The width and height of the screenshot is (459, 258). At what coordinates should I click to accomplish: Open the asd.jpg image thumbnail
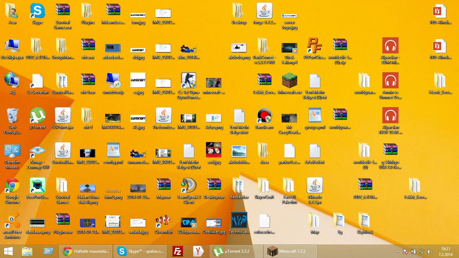click(214, 154)
